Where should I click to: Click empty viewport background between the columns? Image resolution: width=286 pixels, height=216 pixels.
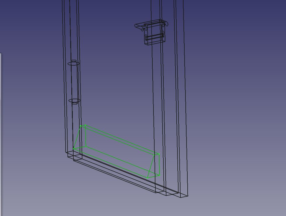coord(116,83)
